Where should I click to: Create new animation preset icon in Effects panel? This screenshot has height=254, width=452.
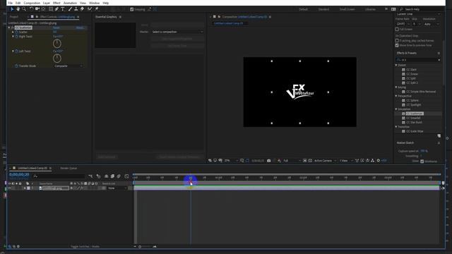(x=439, y=136)
